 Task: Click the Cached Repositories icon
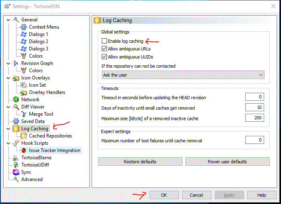[24, 136]
